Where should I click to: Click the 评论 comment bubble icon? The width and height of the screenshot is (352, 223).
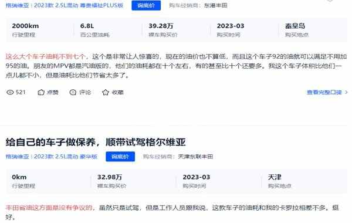tap(73, 92)
